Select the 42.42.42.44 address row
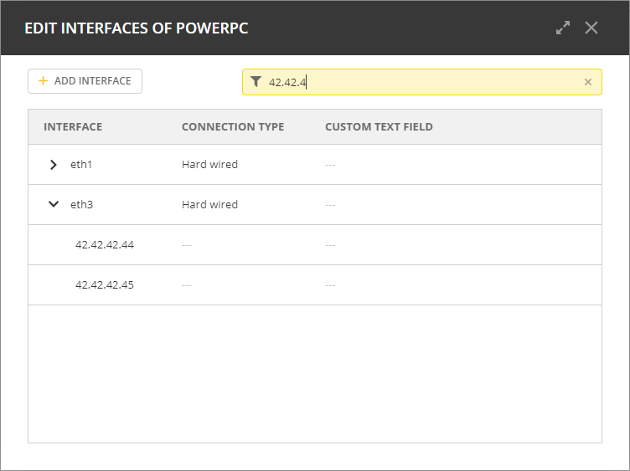The height and width of the screenshot is (471, 630). [105, 245]
